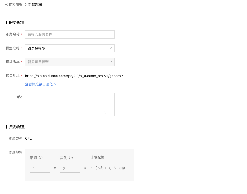247x194 pixels.
Task: Focus the 服务名称 input field
Action: click(x=70, y=35)
